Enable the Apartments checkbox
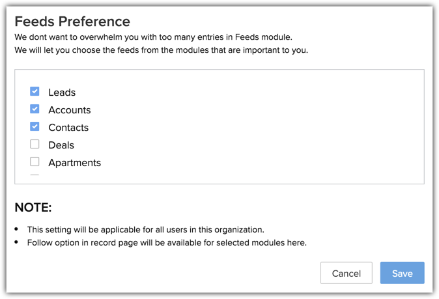The image size is (439, 299). 35,162
